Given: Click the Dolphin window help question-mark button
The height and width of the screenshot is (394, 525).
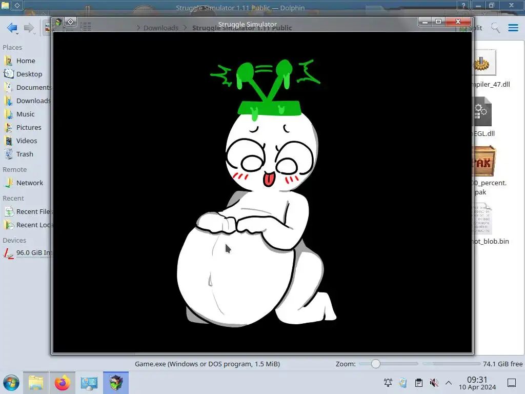Looking at the screenshot, I should click(x=463, y=5).
